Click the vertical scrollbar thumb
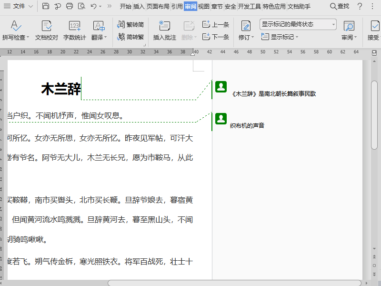381x286 pixels. pos(374,115)
